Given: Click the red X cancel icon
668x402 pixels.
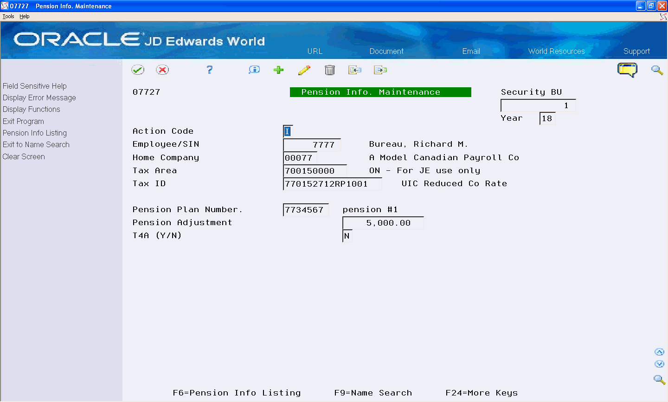Looking at the screenshot, I should point(162,70).
